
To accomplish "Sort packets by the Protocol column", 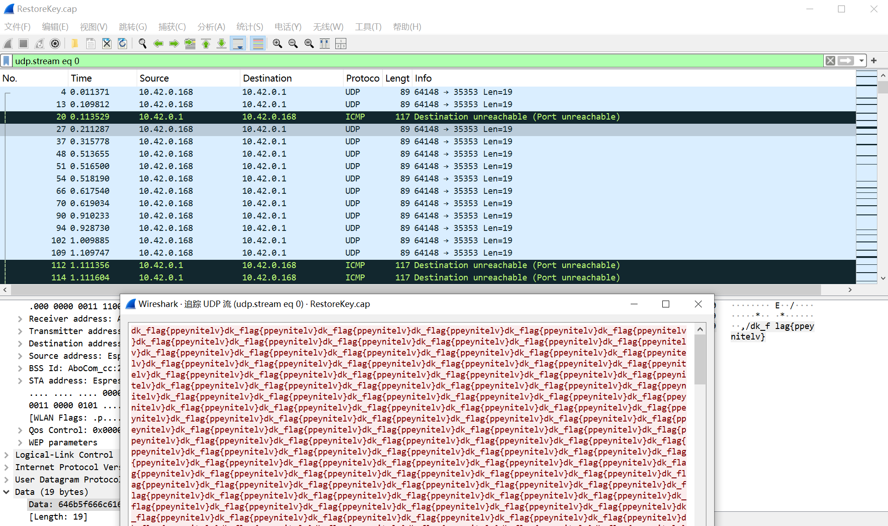I will click(363, 78).
